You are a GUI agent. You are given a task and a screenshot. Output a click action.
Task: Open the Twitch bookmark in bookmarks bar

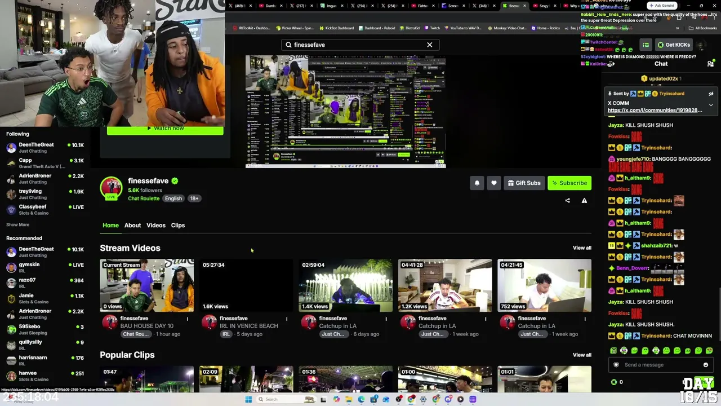point(432,28)
